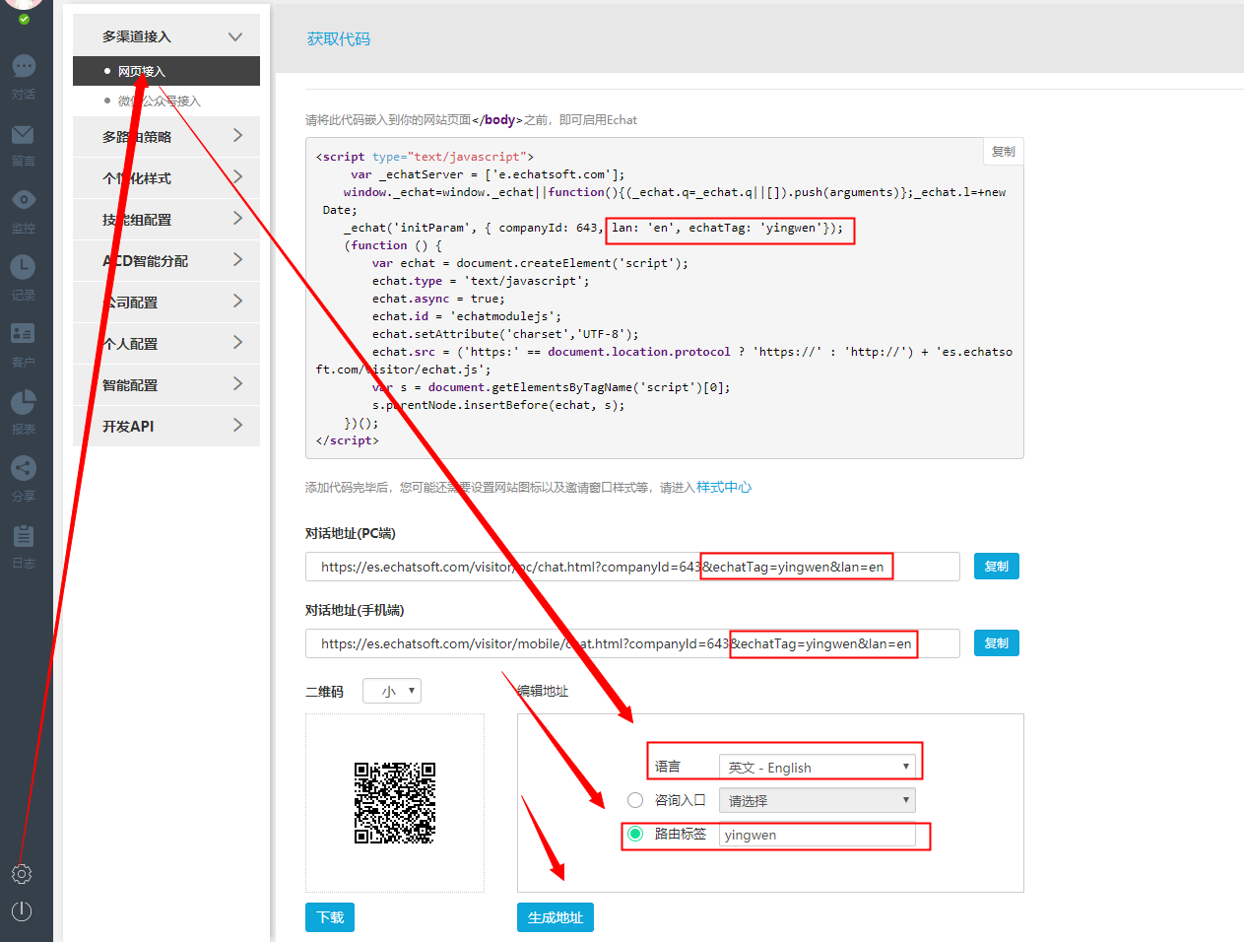Click the 对话地址(手机端) label
The image size is (1244, 942).
point(355,610)
